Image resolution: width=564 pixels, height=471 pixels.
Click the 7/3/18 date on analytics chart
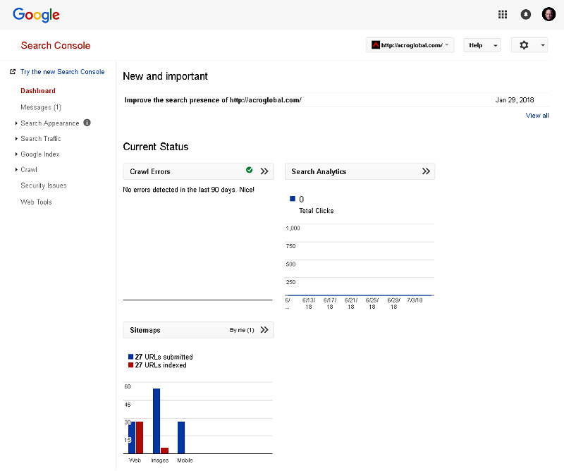(415, 300)
